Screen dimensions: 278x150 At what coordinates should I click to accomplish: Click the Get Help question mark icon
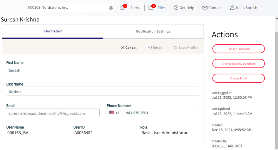pos(176,8)
